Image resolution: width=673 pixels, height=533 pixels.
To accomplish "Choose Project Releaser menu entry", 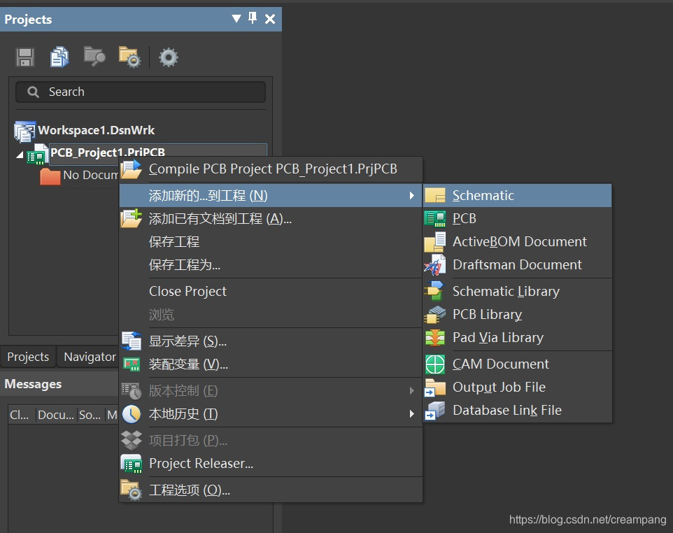I will 271,464.
